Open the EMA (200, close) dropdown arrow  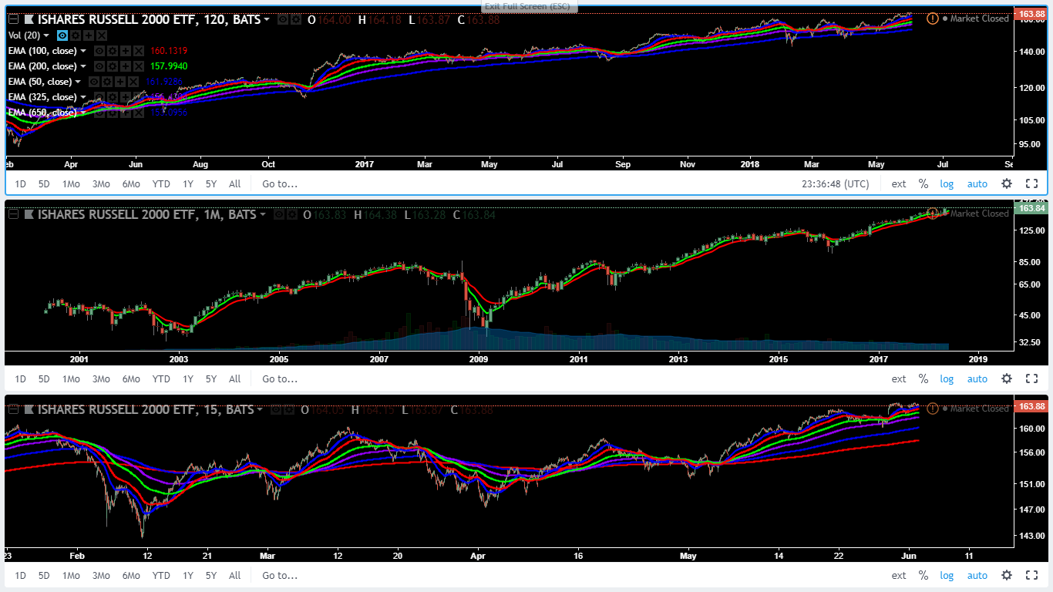83,66
